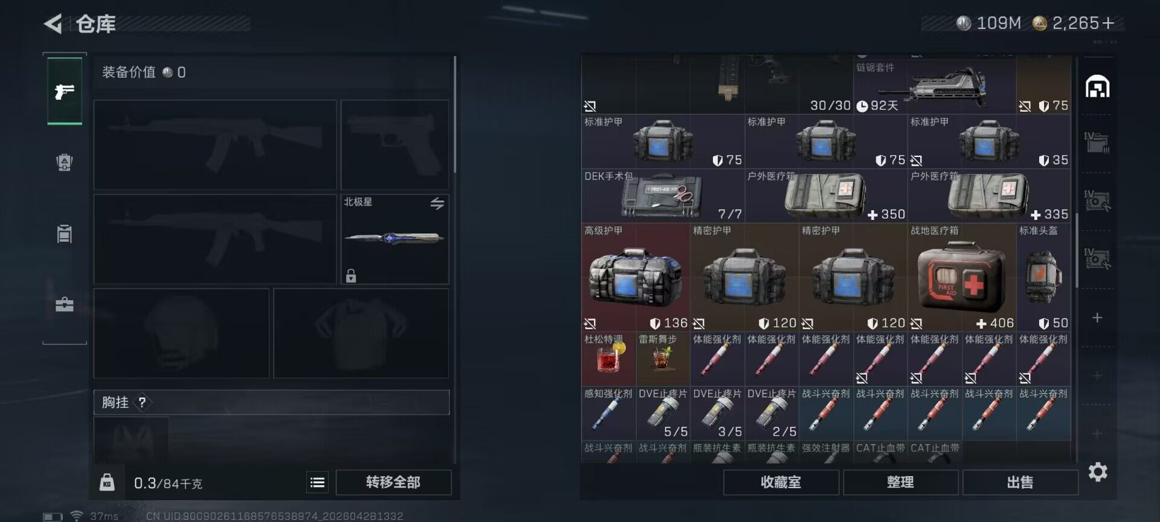Expand storage with the plus slot icon

pos(1097,318)
